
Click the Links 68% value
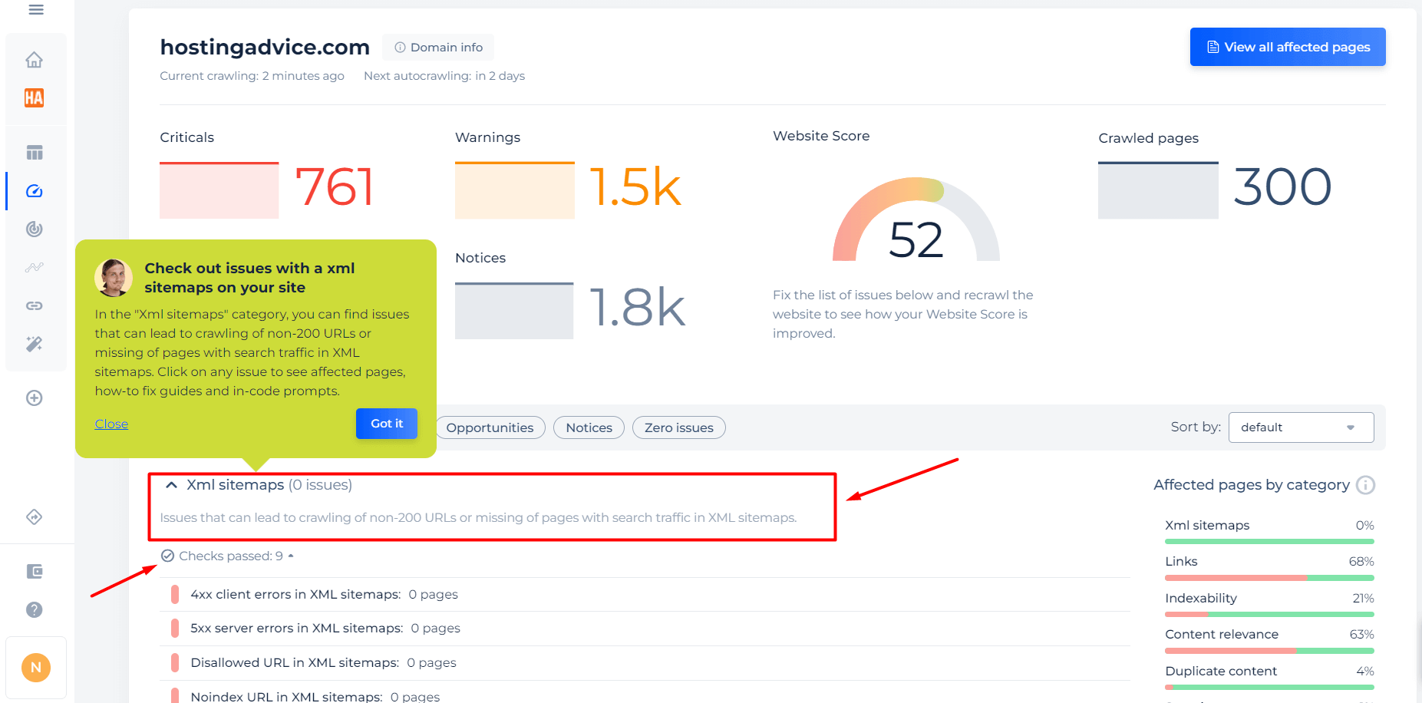1361,562
